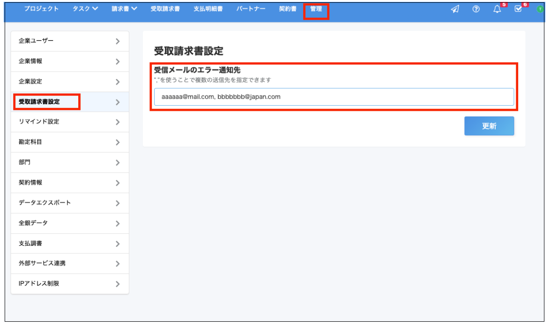Open 勘定科目 in the sidebar
Screen dimensions: 550x325
[70, 142]
